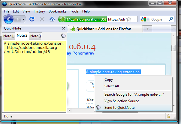Choose Search Google for selection
The width and height of the screenshot is (181, 124).
133,94
